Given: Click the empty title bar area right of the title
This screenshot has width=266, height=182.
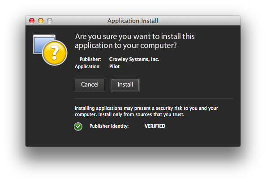Looking at the screenshot, I should click(x=198, y=21).
